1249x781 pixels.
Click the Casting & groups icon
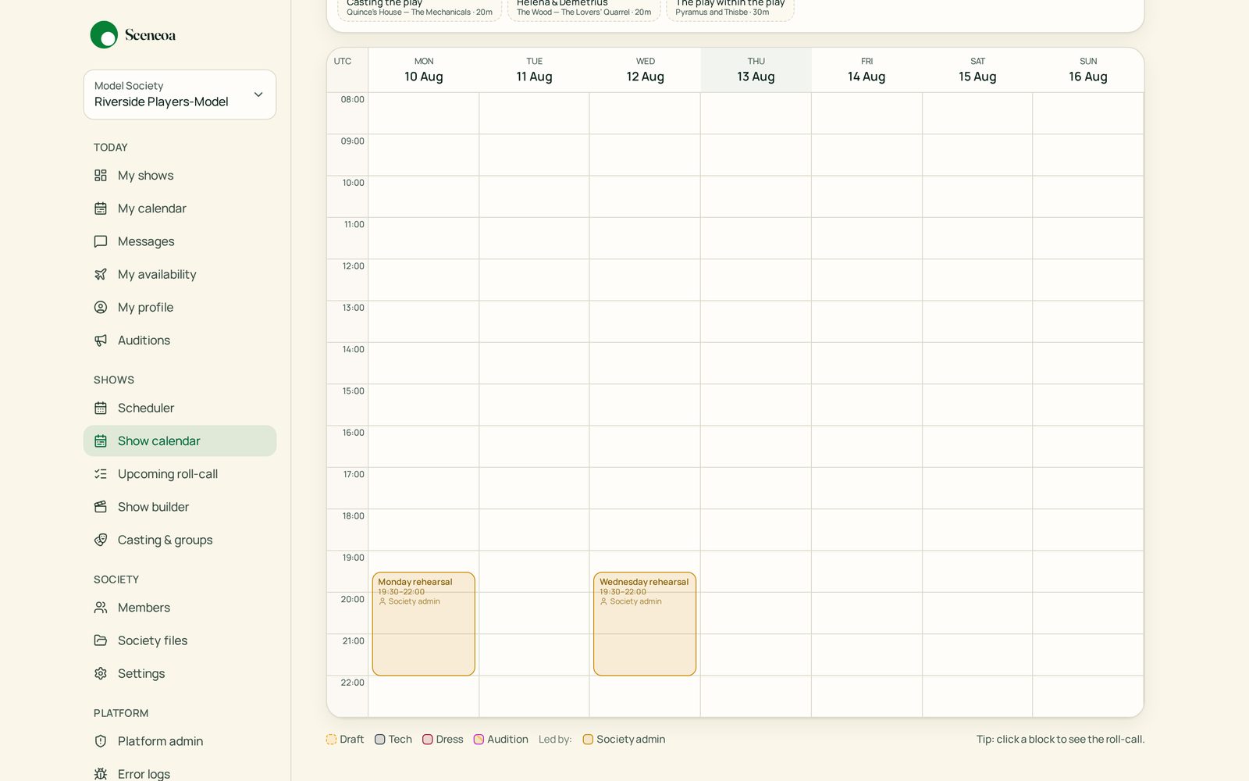tap(101, 540)
